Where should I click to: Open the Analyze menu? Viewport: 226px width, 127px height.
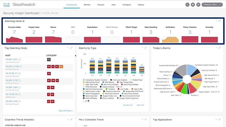(x=101, y=5)
